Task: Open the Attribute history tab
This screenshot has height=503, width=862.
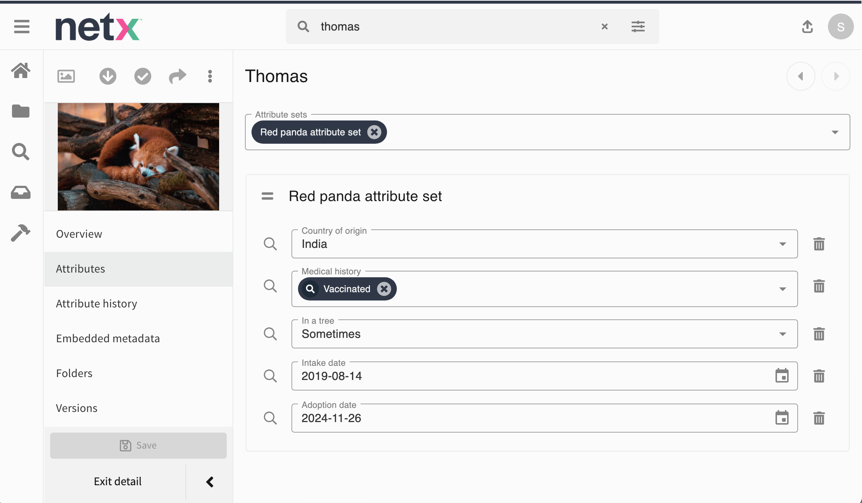Action: tap(97, 304)
